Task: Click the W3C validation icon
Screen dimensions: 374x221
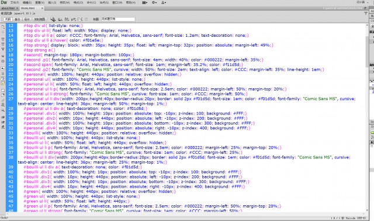Action: (74, 19)
